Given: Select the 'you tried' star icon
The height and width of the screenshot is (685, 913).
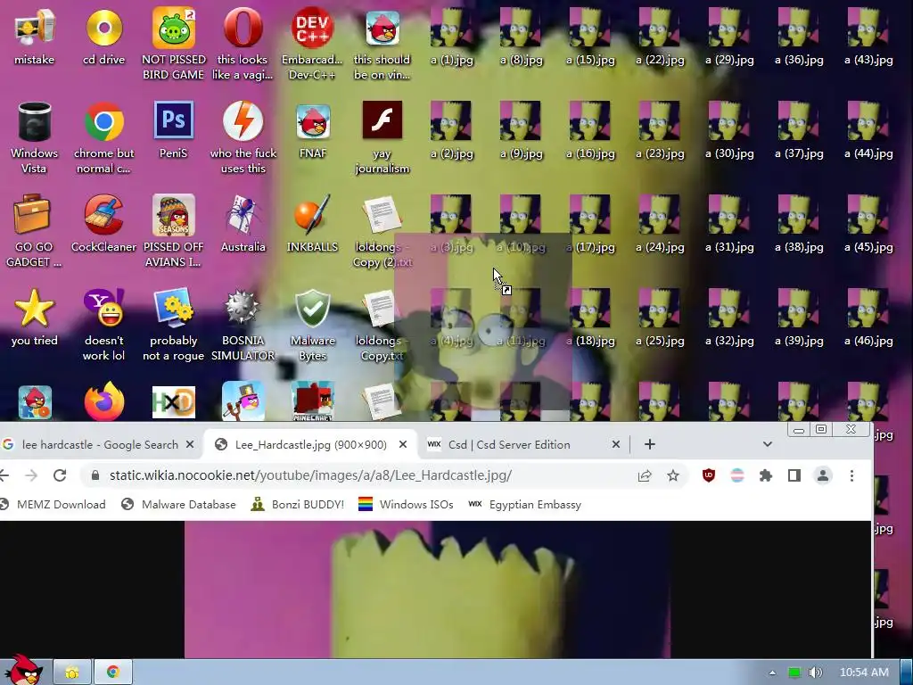Looking at the screenshot, I should pyautogui.click(x=35, y=318).
